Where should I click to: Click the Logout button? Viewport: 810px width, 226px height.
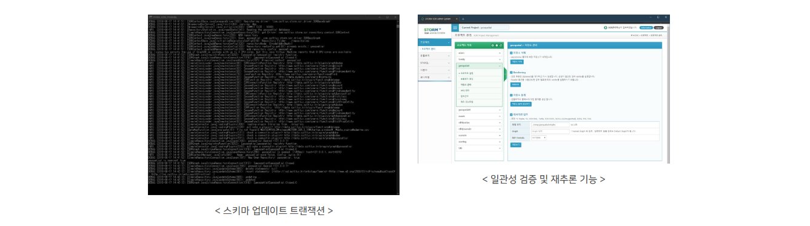tap(659, 28)
